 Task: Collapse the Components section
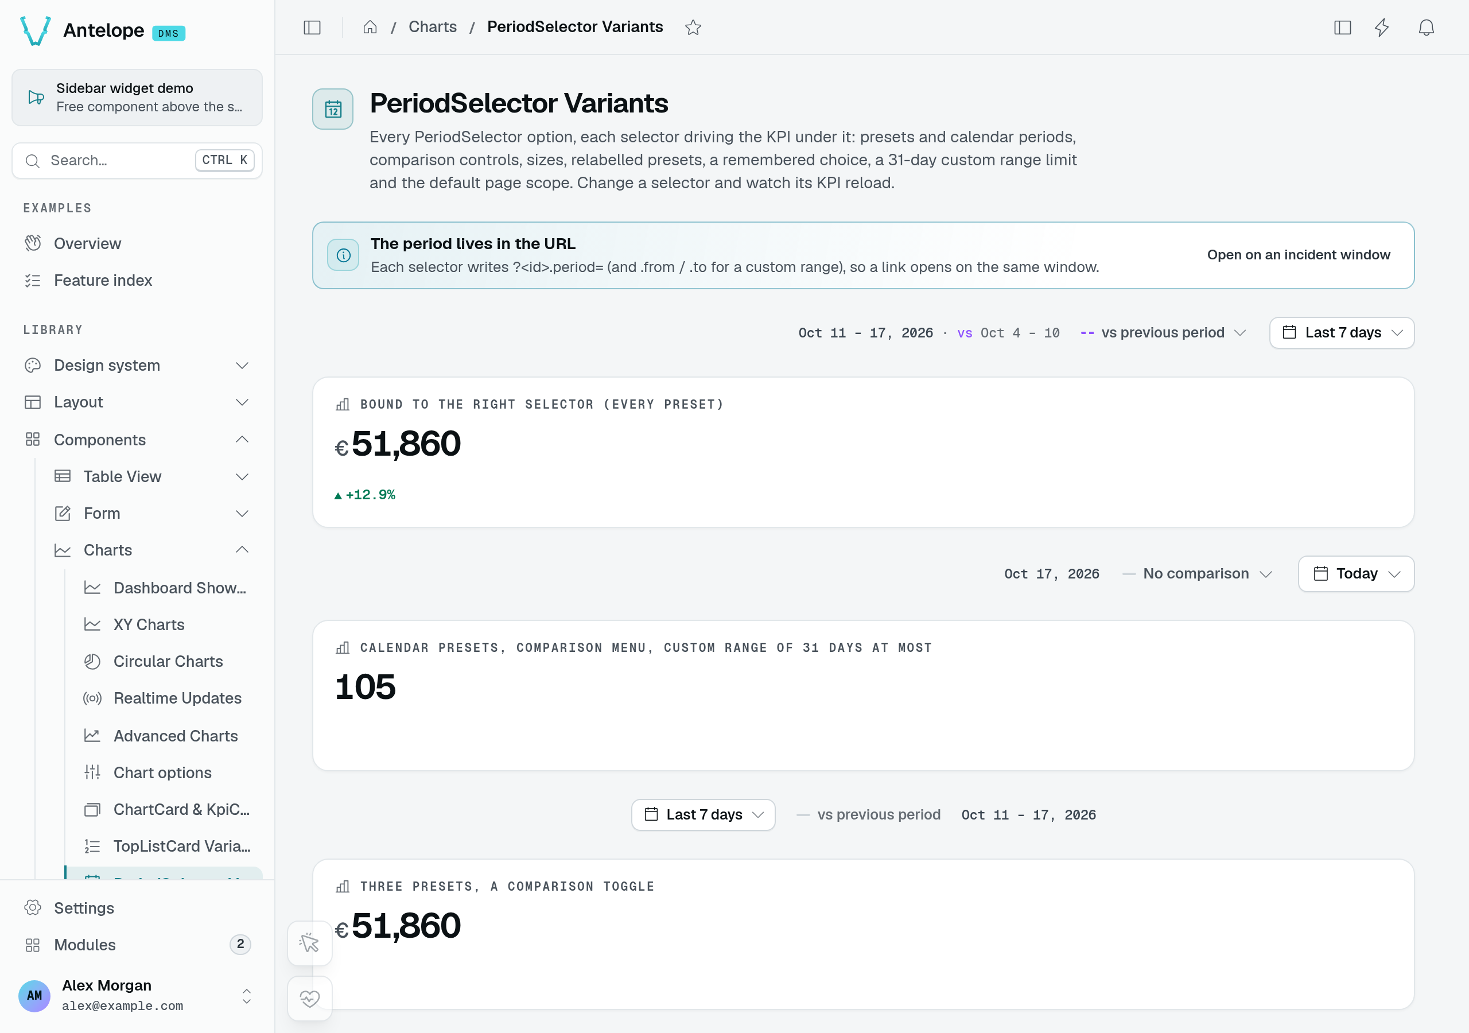point(137,440)
